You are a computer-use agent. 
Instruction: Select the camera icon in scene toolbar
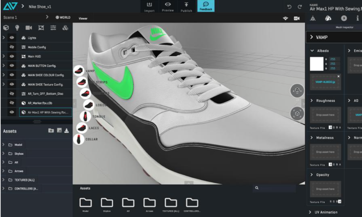click(x=29, y=28)
